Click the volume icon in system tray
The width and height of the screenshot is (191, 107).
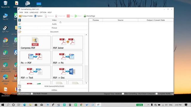pyautogui.click(x=166, y=105)
